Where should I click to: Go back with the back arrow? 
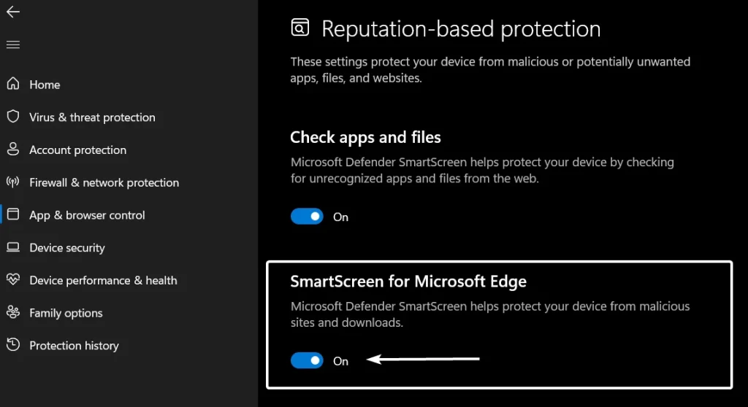pyautogui.click(x=13, y=12)
